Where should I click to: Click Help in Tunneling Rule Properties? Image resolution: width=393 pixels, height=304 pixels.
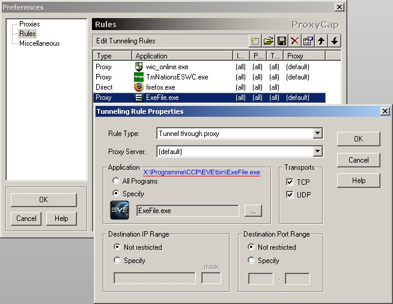click(358, 181)
